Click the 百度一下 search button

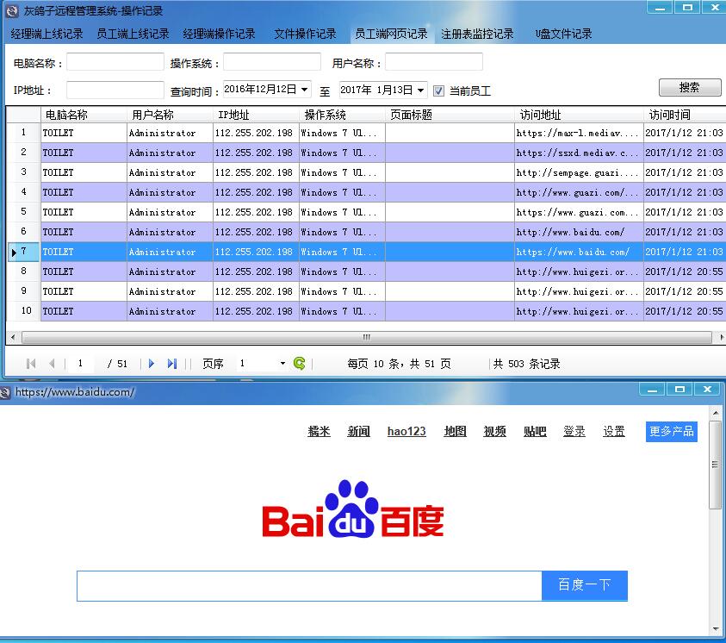coord(584,585)
